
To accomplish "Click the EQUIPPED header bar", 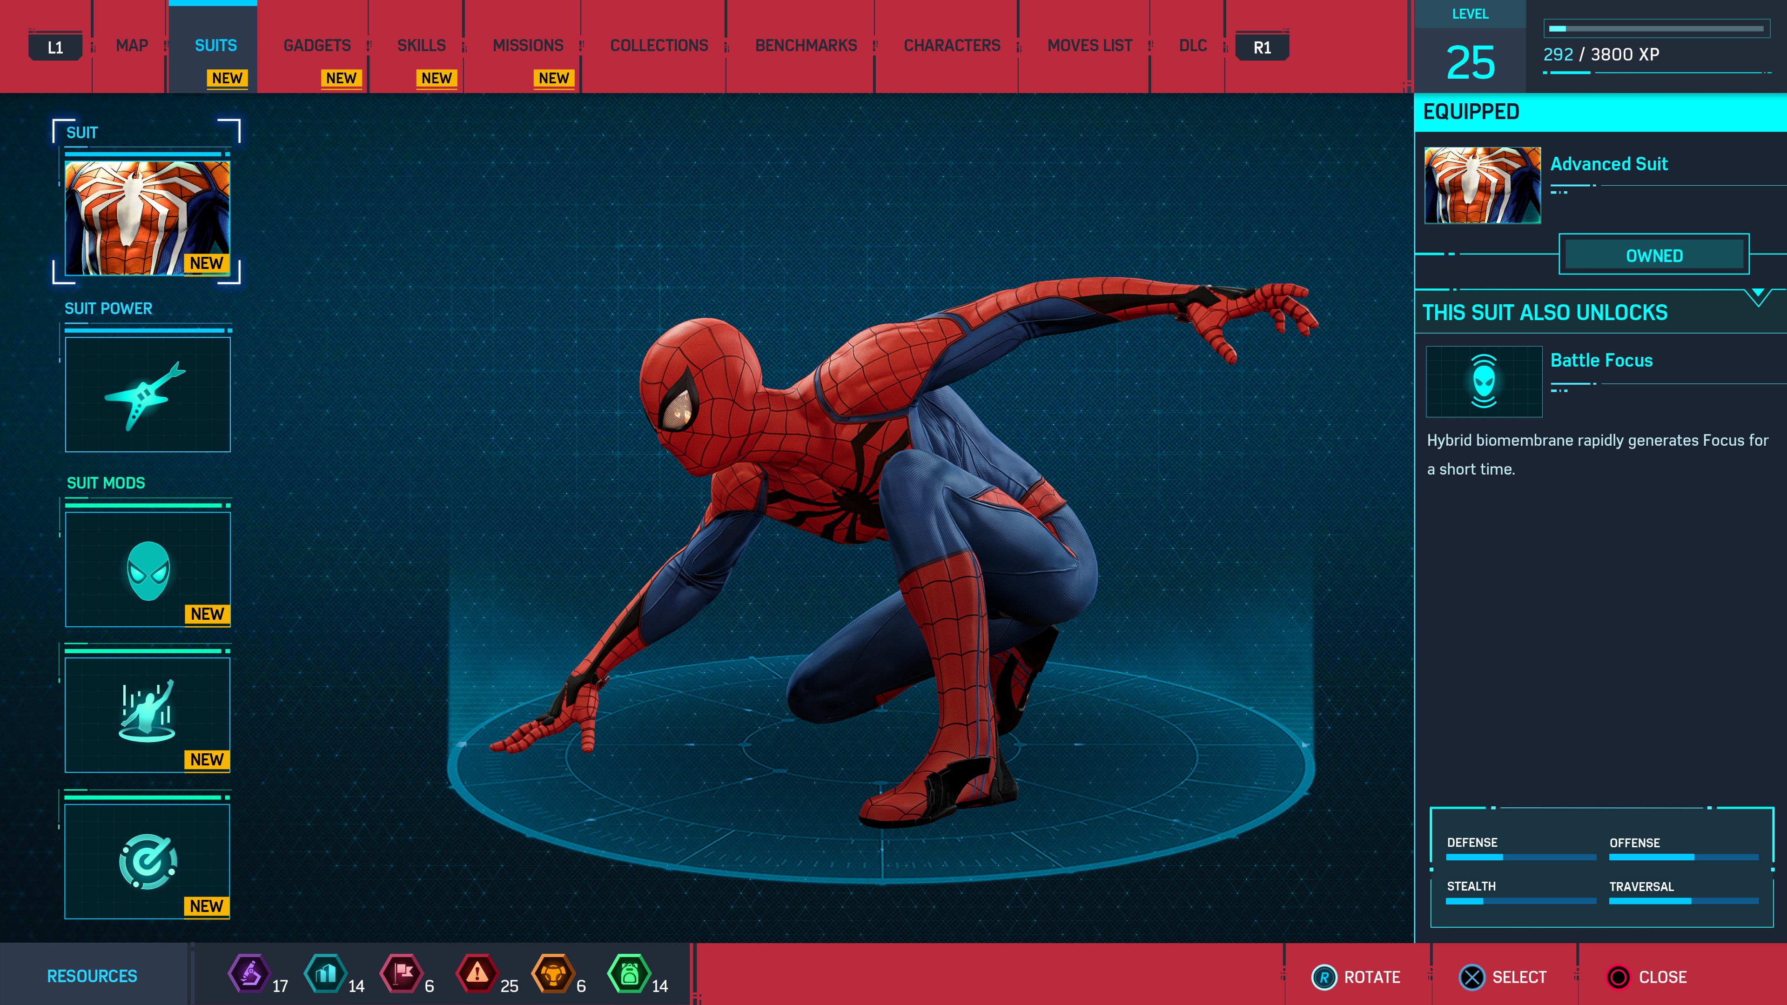I will [1600, 112].
